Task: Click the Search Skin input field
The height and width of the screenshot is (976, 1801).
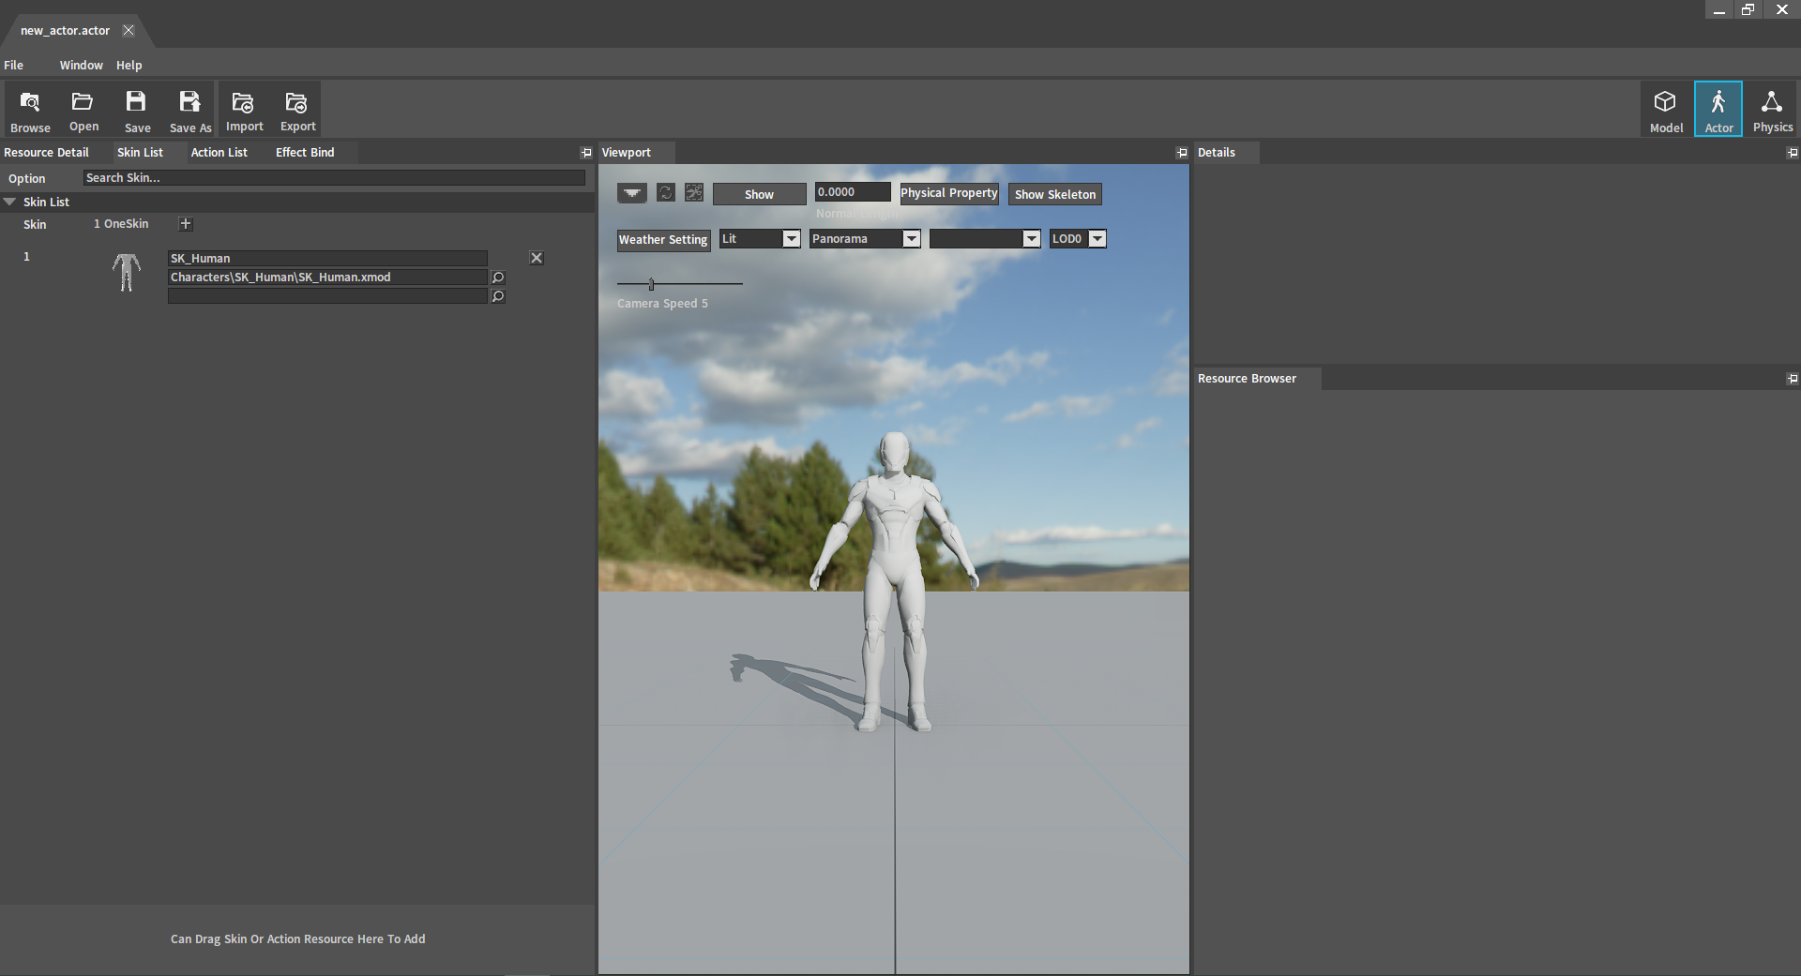Action: [333, 178]
